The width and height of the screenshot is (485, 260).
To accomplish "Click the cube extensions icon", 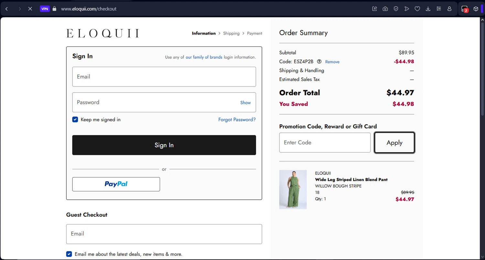I will 476,9.
